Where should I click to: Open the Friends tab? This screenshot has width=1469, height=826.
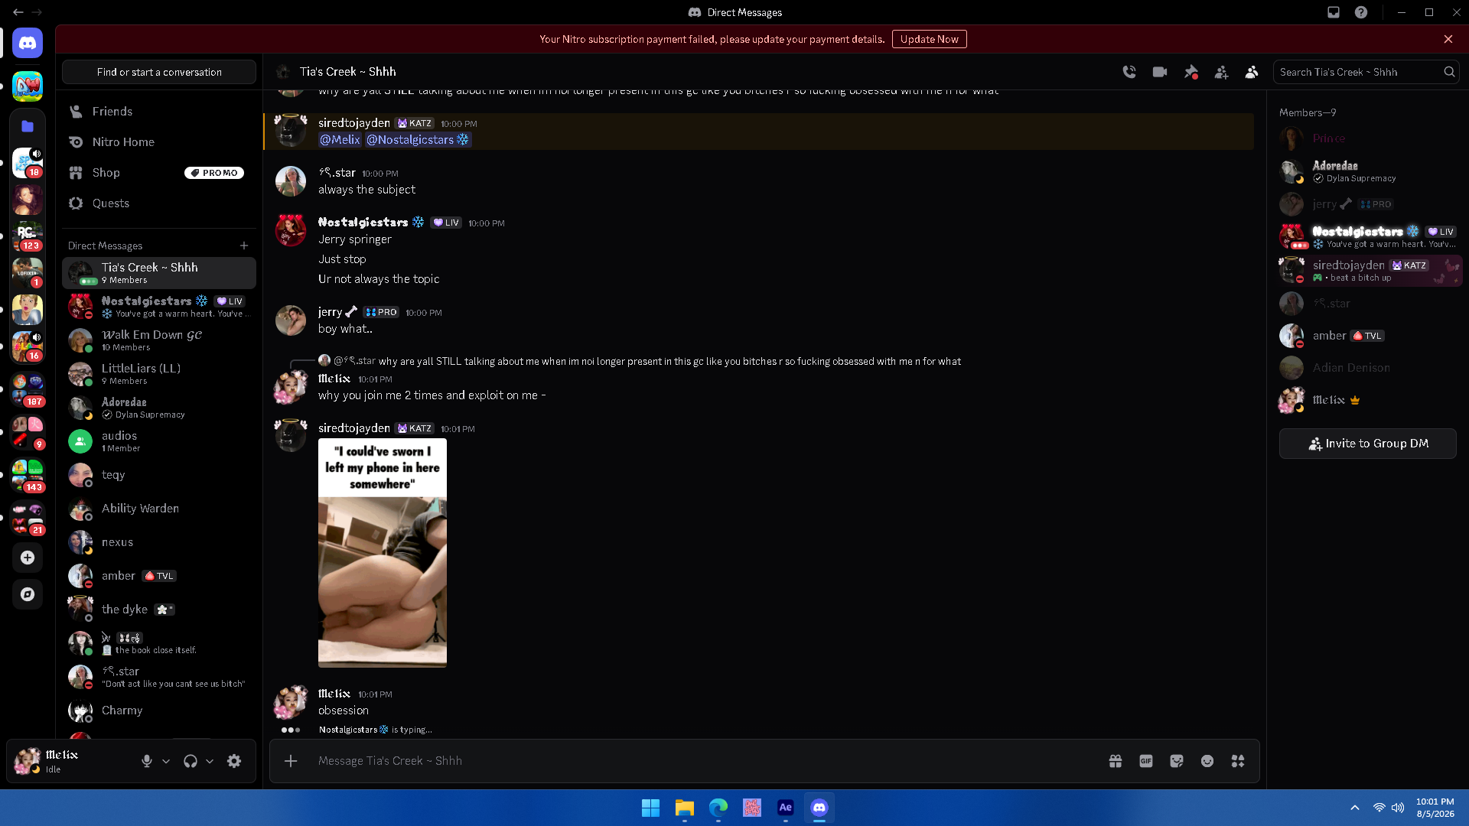(x=159, y=112)
